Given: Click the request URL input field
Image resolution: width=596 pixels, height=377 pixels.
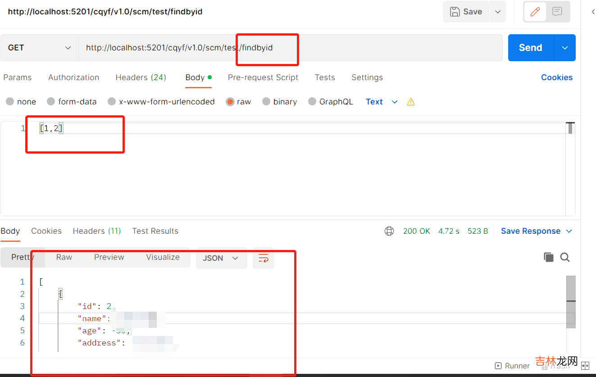Looking at the screenshot, I should pyautogui.click(x=288, y=48).
